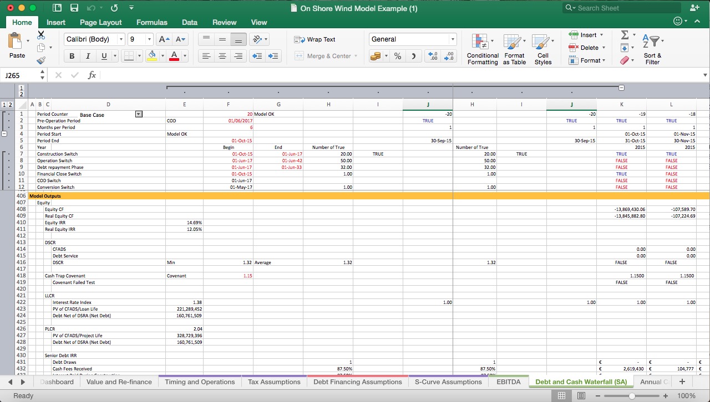Adjust the zoom slider handle

tap(632, 395)
